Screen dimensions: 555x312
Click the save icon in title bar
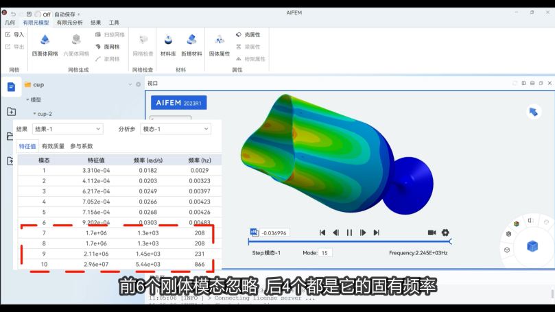click(29, 14)
